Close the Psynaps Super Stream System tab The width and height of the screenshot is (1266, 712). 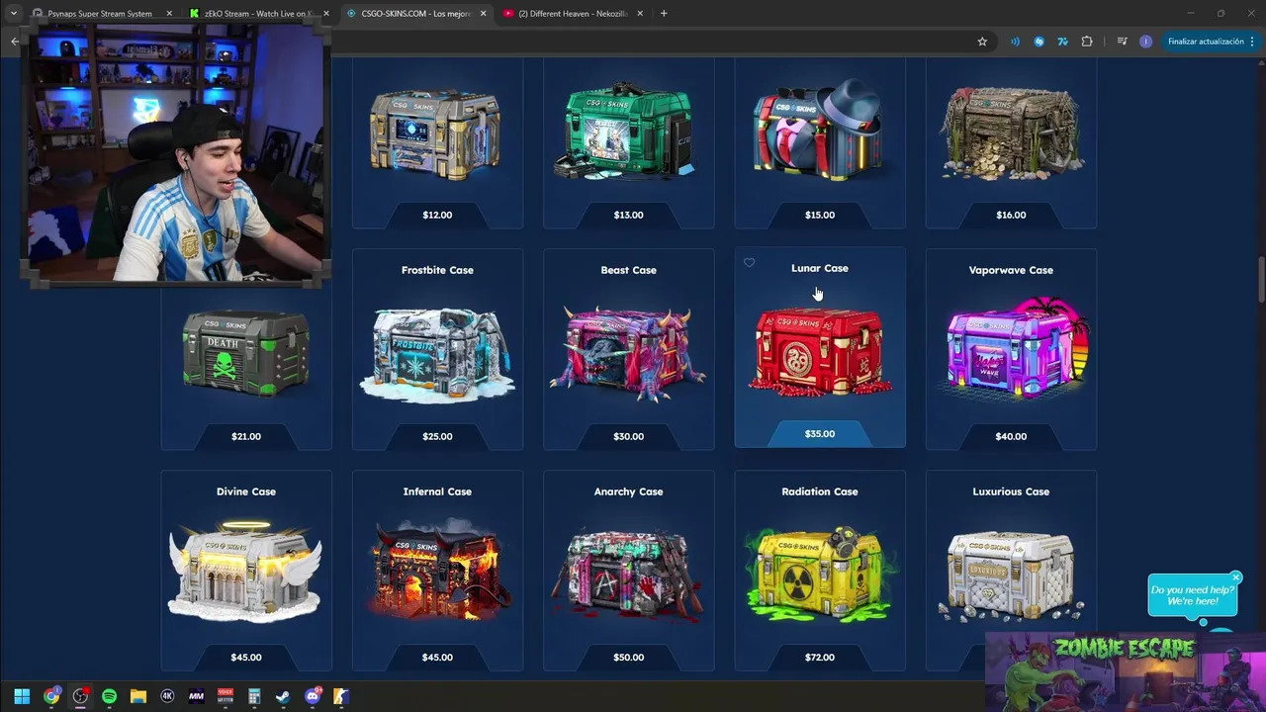pos(169,14)
